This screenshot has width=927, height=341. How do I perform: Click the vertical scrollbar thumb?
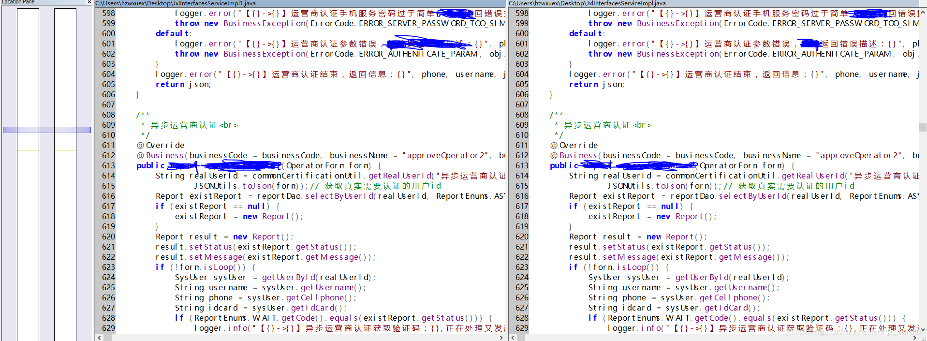tap(923, 127)
